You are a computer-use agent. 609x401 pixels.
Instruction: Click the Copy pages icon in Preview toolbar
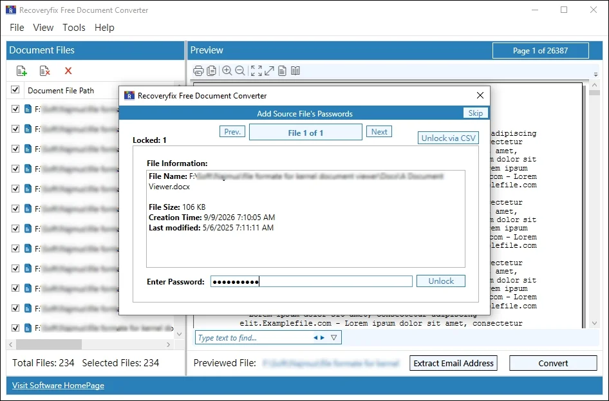click(212, 71)
